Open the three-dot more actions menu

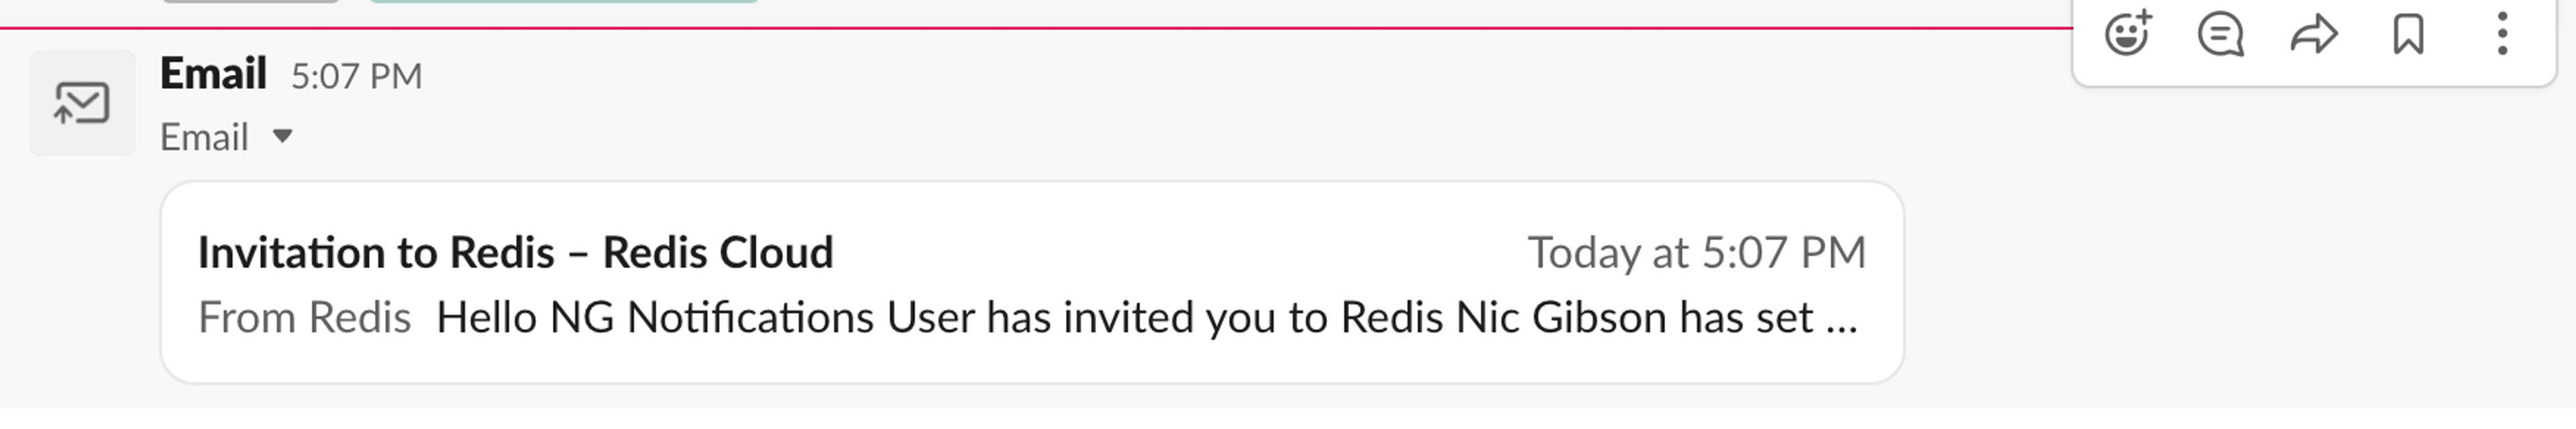(x=2502, y=34)
